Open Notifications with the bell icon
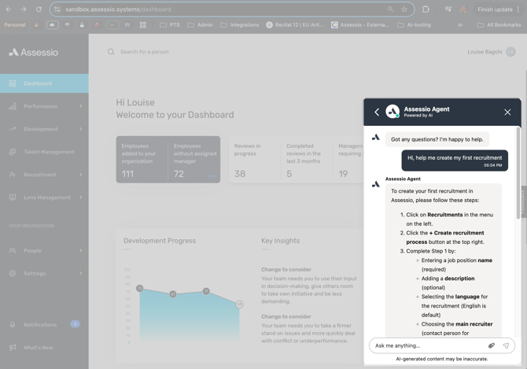 tap(13, 324)
